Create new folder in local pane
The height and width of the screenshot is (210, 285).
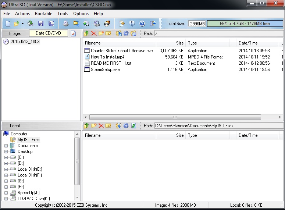[94, 126]
